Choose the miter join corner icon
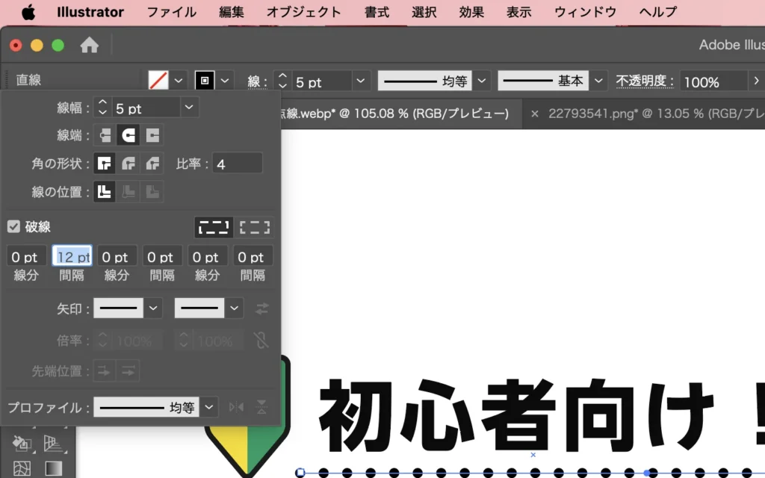 coord(105,164)
